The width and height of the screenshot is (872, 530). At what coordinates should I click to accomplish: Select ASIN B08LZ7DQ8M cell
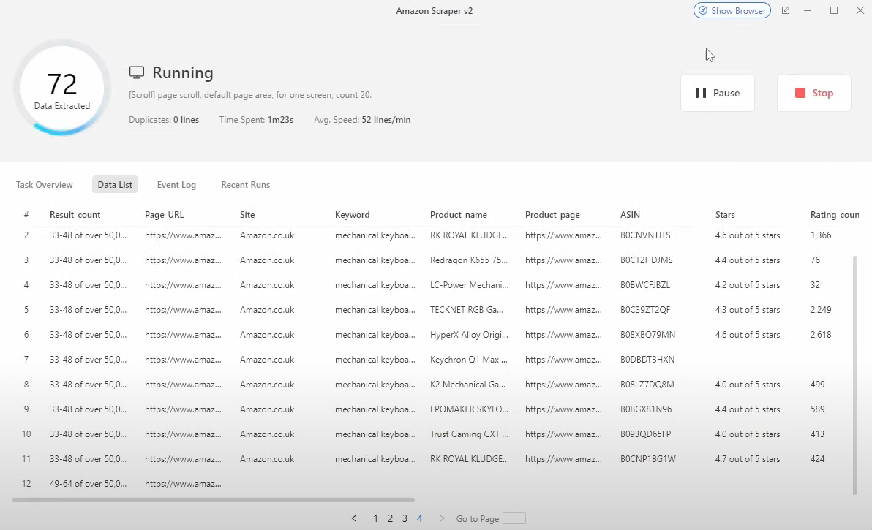pos(647,385)
